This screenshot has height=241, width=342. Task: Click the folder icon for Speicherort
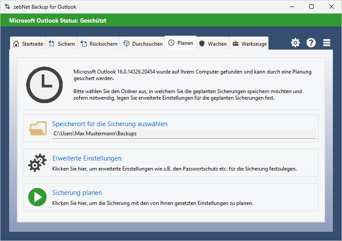coord(37,128)
